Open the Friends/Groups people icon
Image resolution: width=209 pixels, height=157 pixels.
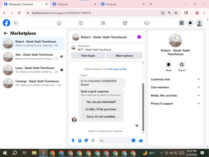point(103,23)
